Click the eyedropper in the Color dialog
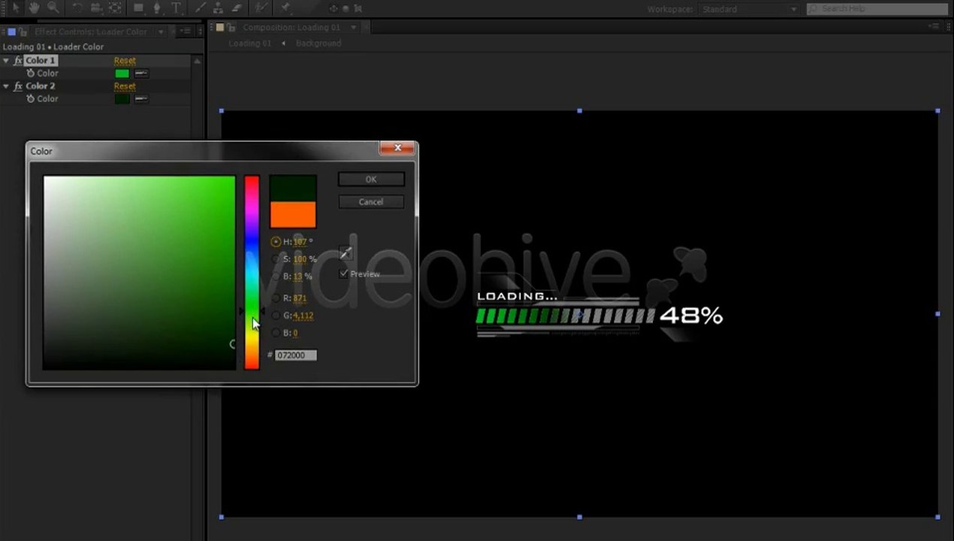954x541 pixels. (x=346, y=253)
